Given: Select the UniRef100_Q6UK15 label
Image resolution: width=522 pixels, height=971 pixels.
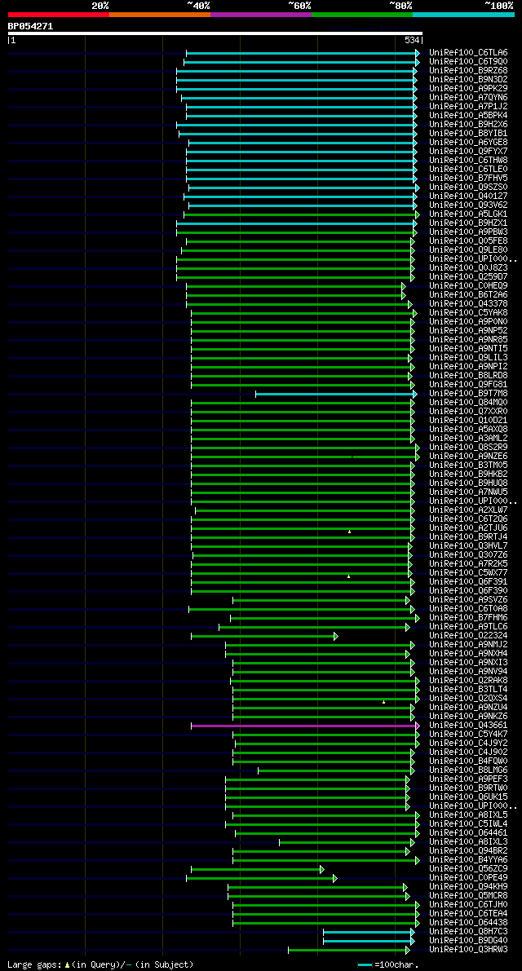Looking at the screenshot, I should 468,797.
